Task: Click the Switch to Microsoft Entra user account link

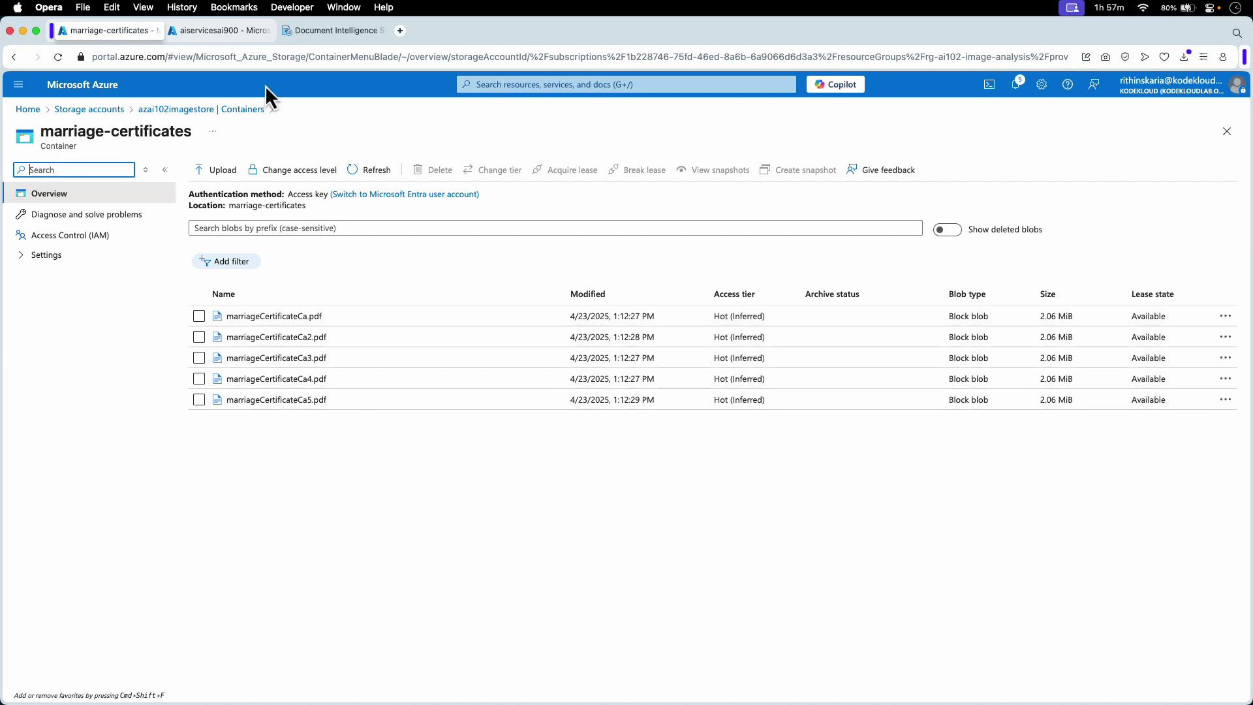Action: click(x=404, y=194)
